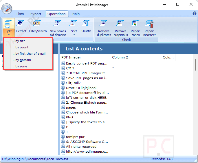Screen dimensions: 198x163
Task: Click the 'List A contents' header
Action: pos(84,49)
